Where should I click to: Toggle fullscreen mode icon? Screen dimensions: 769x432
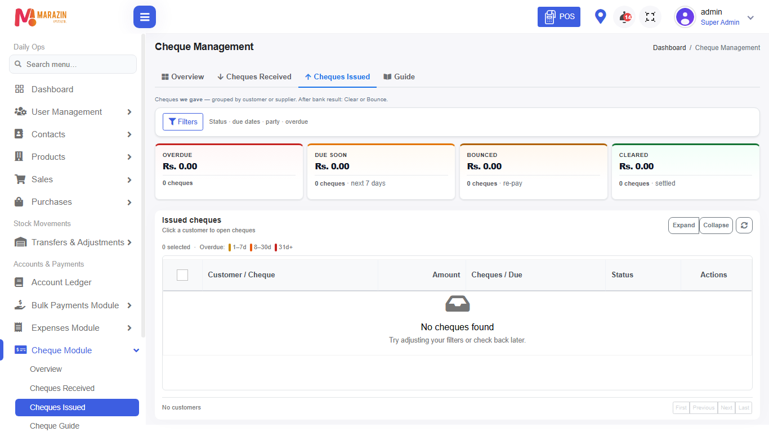650,17
